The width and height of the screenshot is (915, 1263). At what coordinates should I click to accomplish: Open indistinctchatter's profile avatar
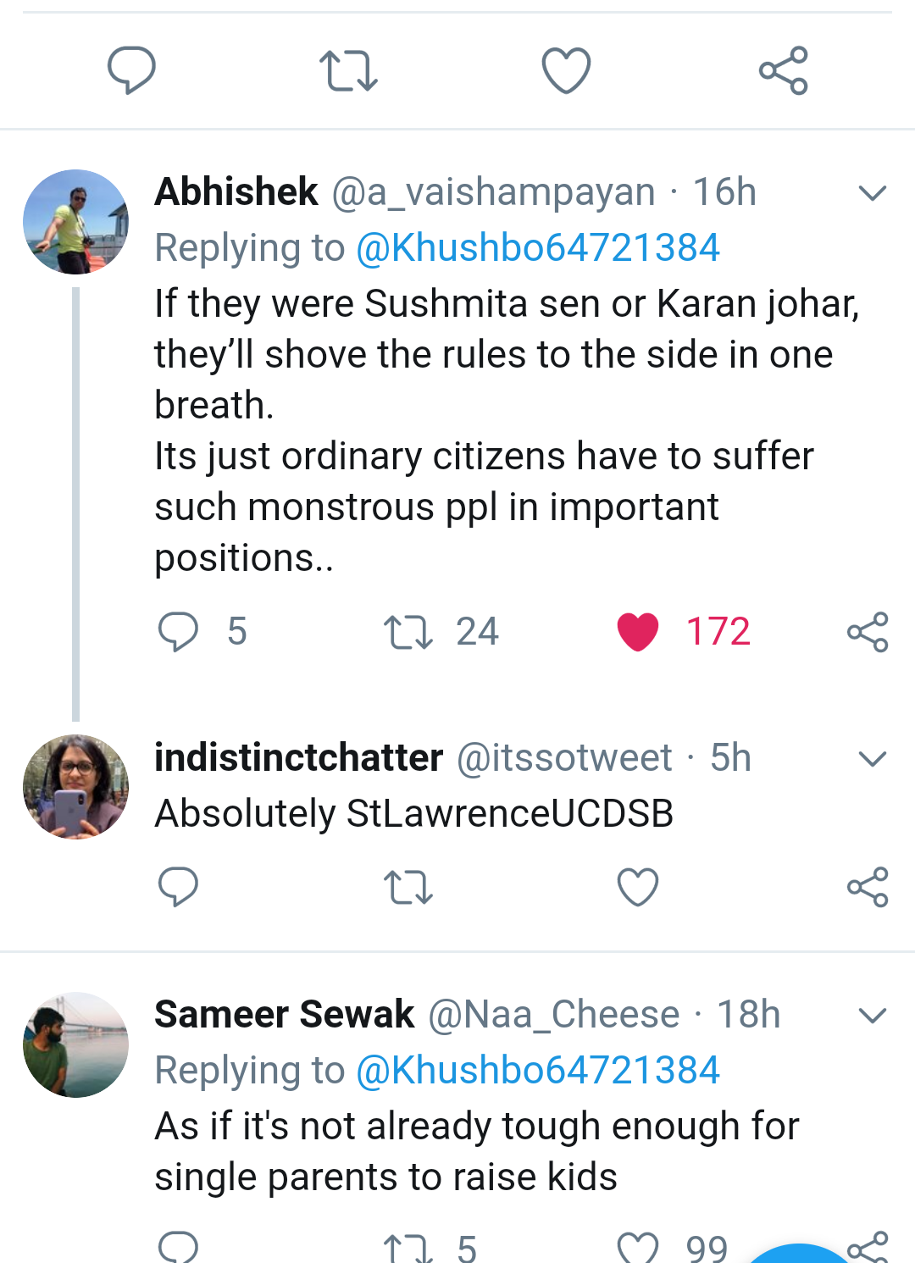[x=76, y=787]
